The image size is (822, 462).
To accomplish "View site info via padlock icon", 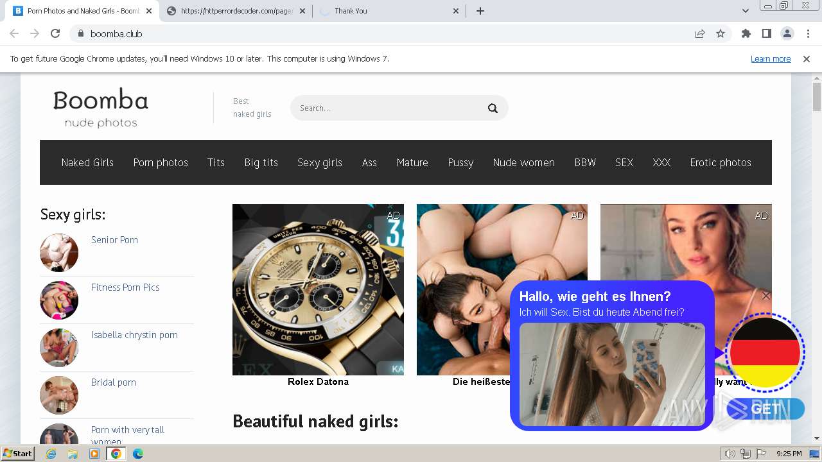I will [80, 33].
